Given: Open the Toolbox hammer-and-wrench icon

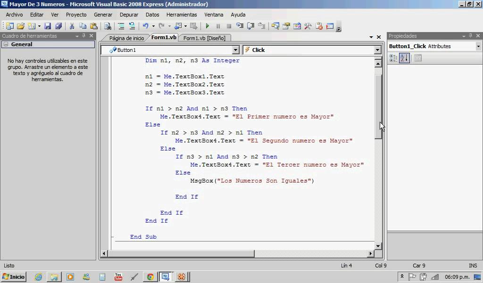Looking at the screenshot, I should tap(308, 26).
